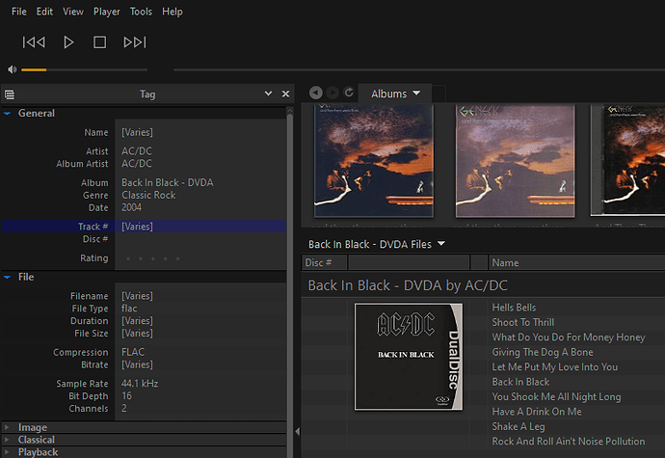Image resolution: width=665 pixels, height=458 pixels.
Task: Click the Channels value 2
Action: [x=123, y=408]
